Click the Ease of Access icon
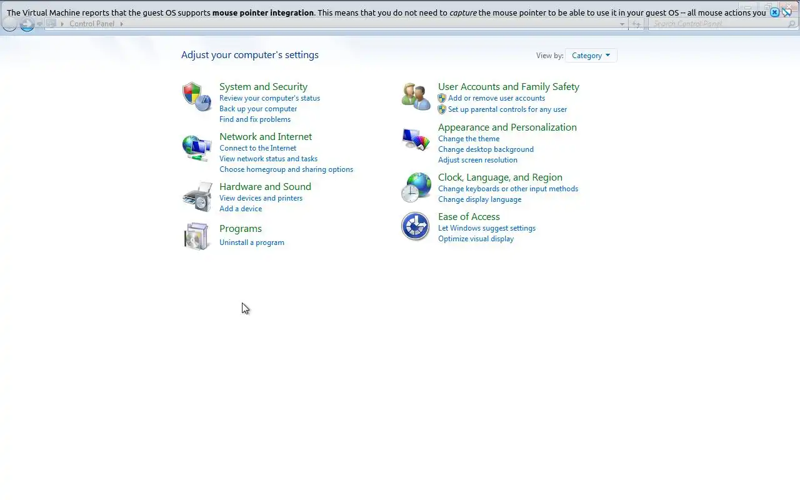This screenshot has width=800, height=500. [416, 226]
